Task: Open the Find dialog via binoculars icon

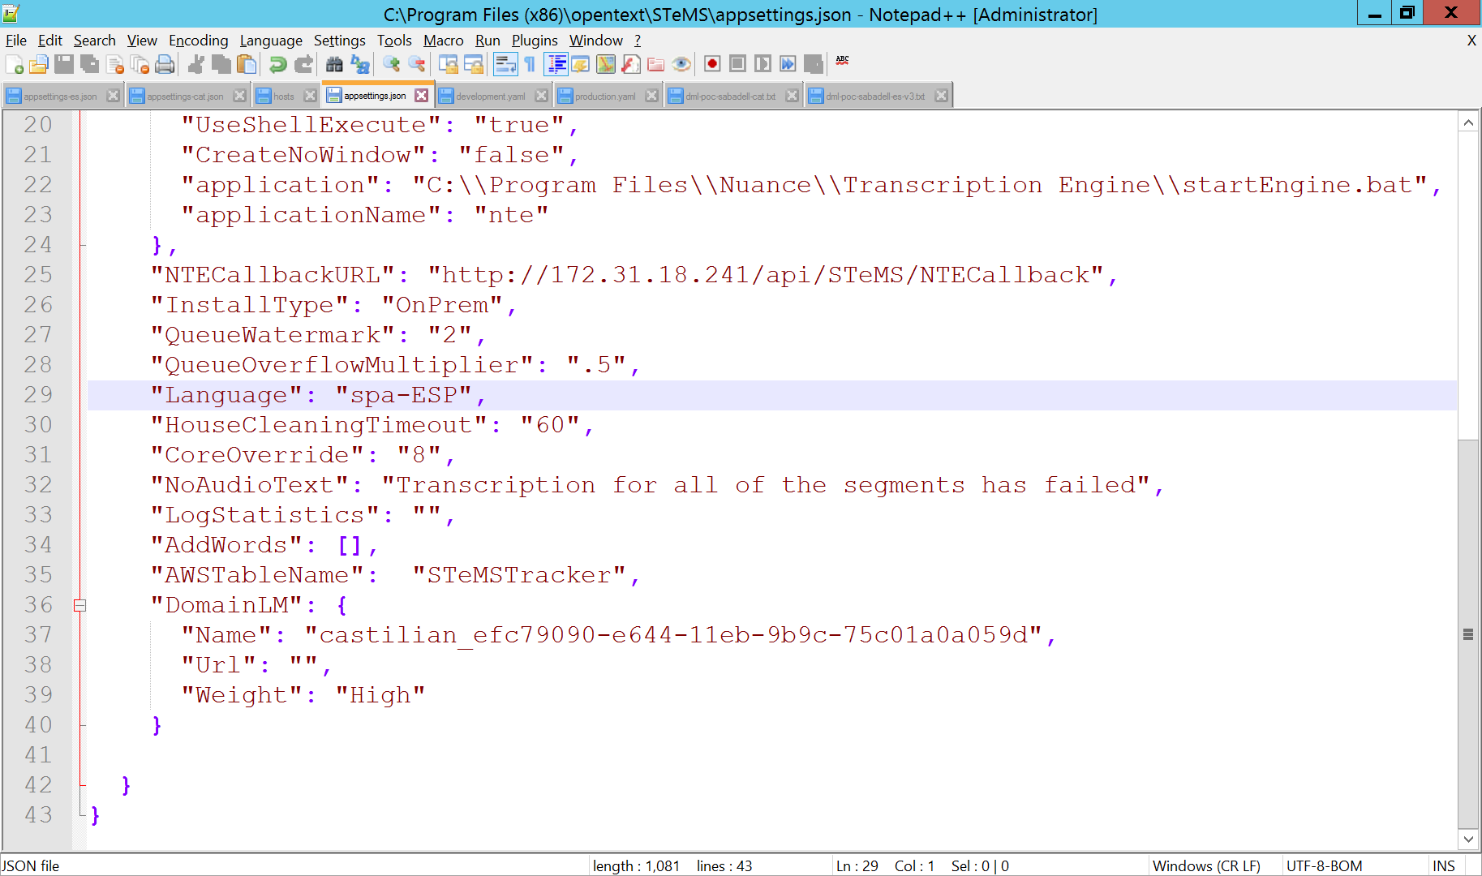Action: point(334,64)
